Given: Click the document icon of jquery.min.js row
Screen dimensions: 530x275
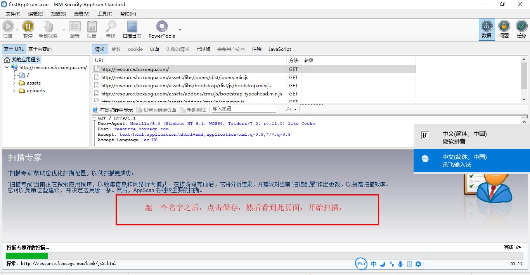Looking at the screenshot, I should click(97, 78).
